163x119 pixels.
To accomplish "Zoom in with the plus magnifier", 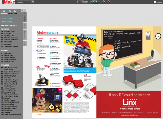I will click(108, 2).
